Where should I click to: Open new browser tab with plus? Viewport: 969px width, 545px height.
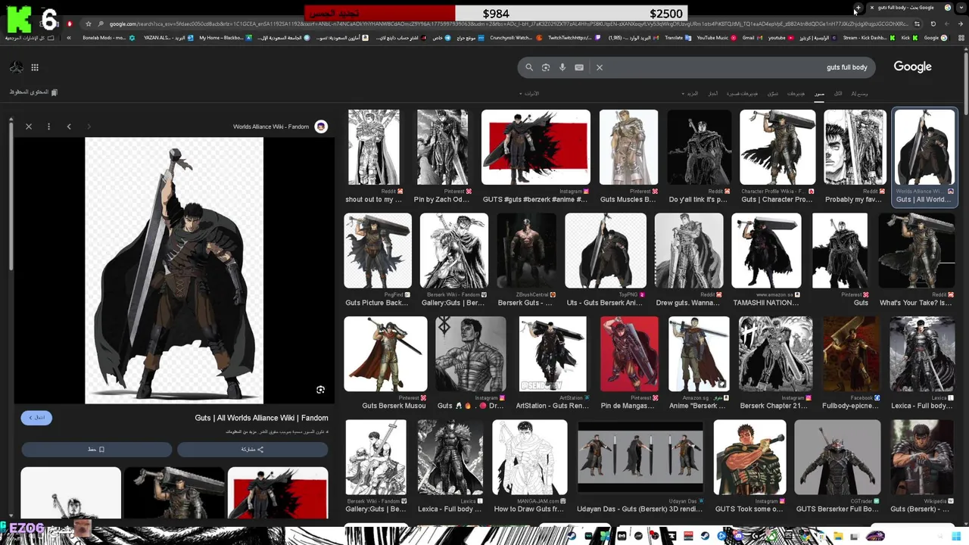click(x=858, y=8)
